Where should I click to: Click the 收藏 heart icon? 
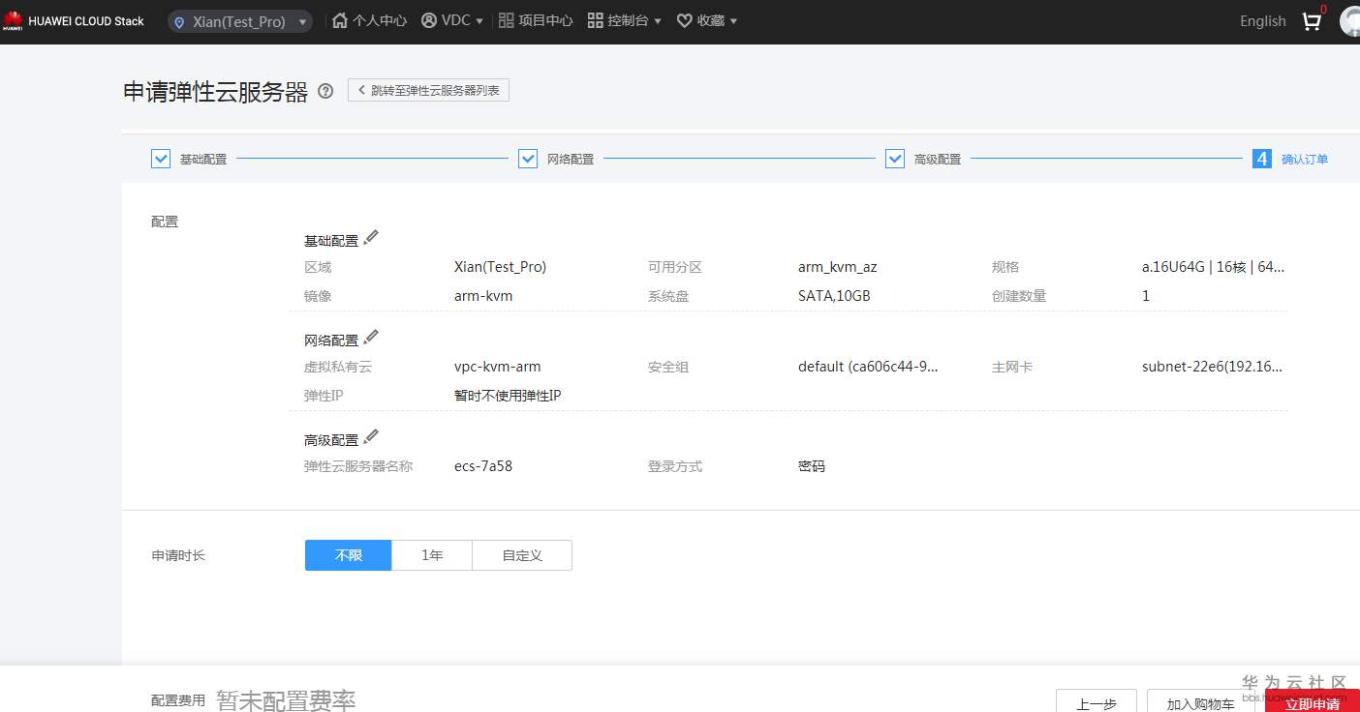tap(684, 20)
